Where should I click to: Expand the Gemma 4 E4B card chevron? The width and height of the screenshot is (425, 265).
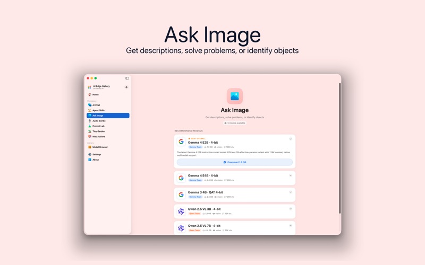click(290, 175)
